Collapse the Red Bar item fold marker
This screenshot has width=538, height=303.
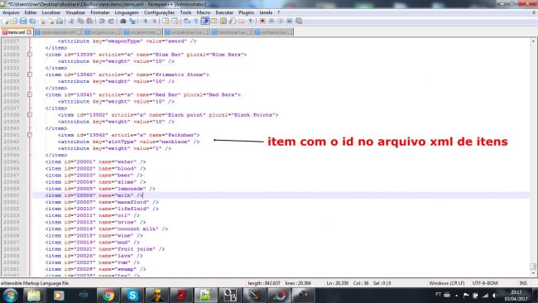30,94
